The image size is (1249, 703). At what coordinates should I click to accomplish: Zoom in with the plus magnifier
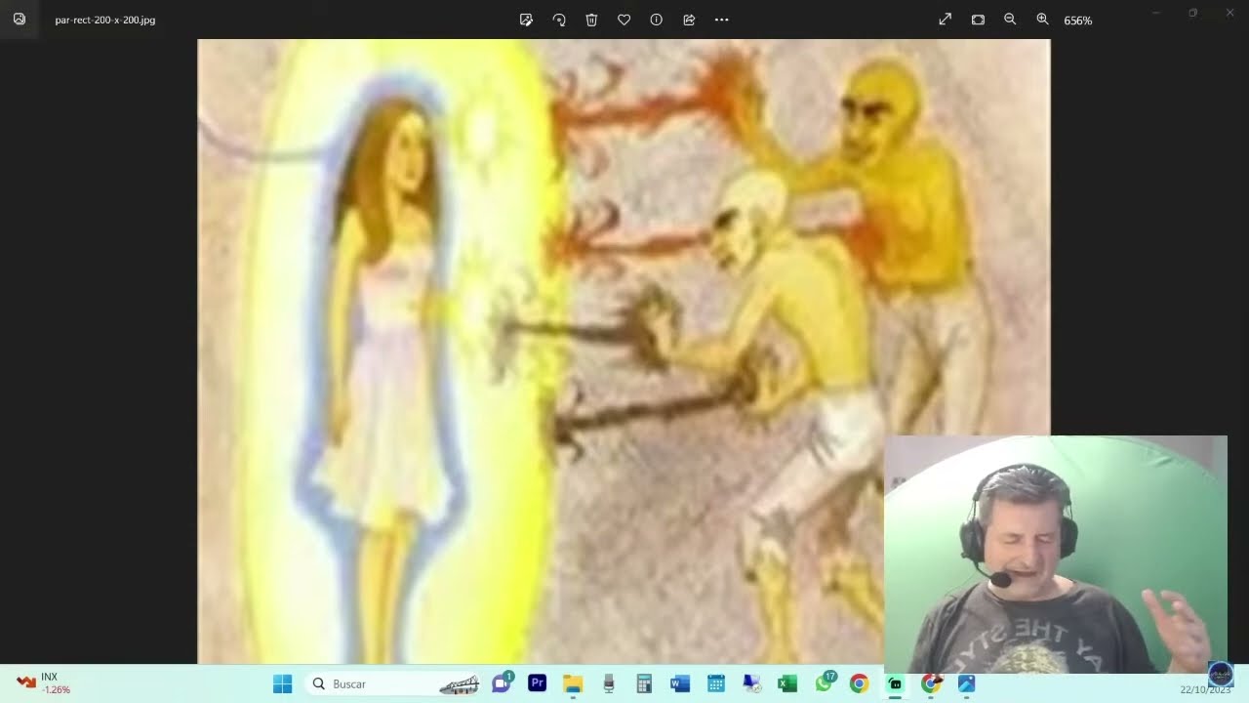(x=1042, y=20)
